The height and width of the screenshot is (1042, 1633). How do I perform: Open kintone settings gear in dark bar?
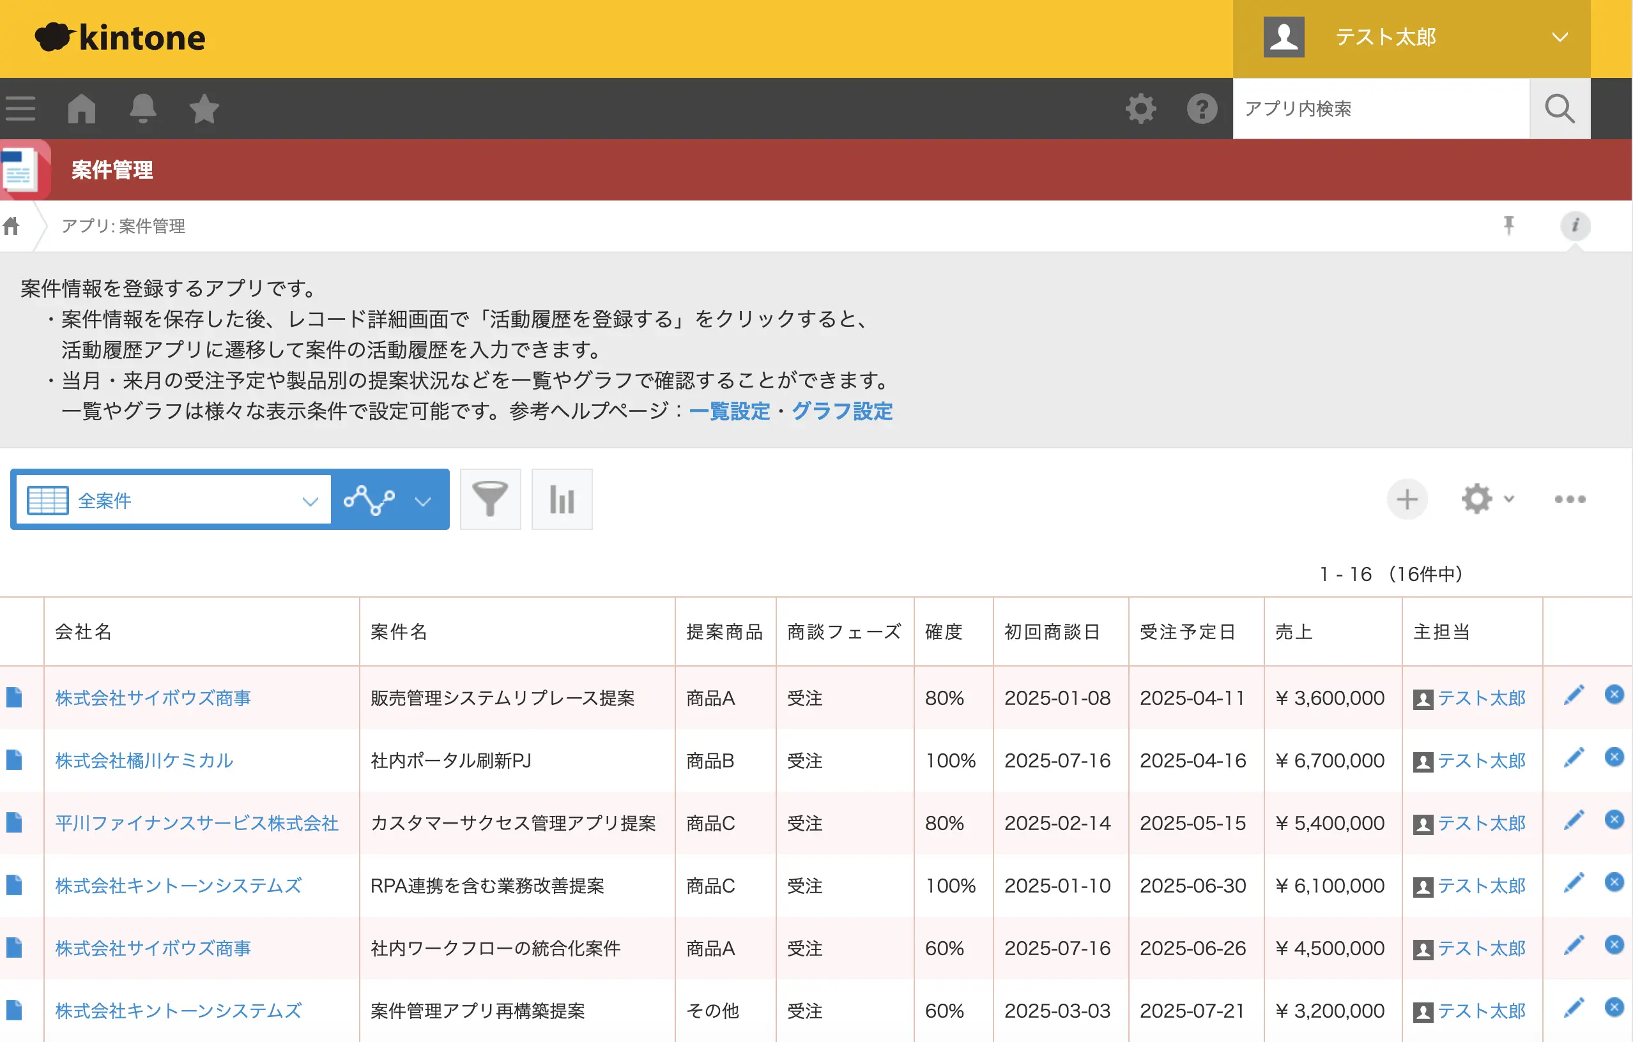point(1140,109)
